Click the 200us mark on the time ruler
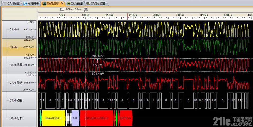Screen dimensions: 253x127 pyautogui.click(x=133, y=15)
